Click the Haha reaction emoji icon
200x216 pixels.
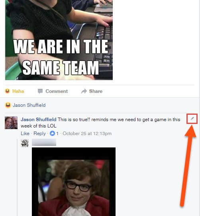click(7, 91)
